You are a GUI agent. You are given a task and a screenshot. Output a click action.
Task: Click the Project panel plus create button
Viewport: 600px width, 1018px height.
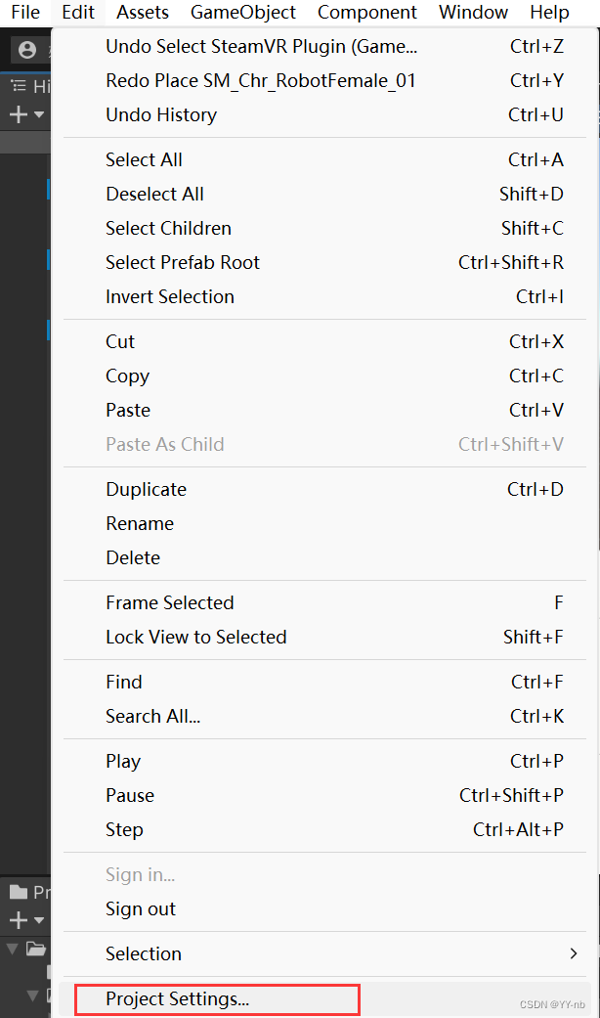[18, 920]
